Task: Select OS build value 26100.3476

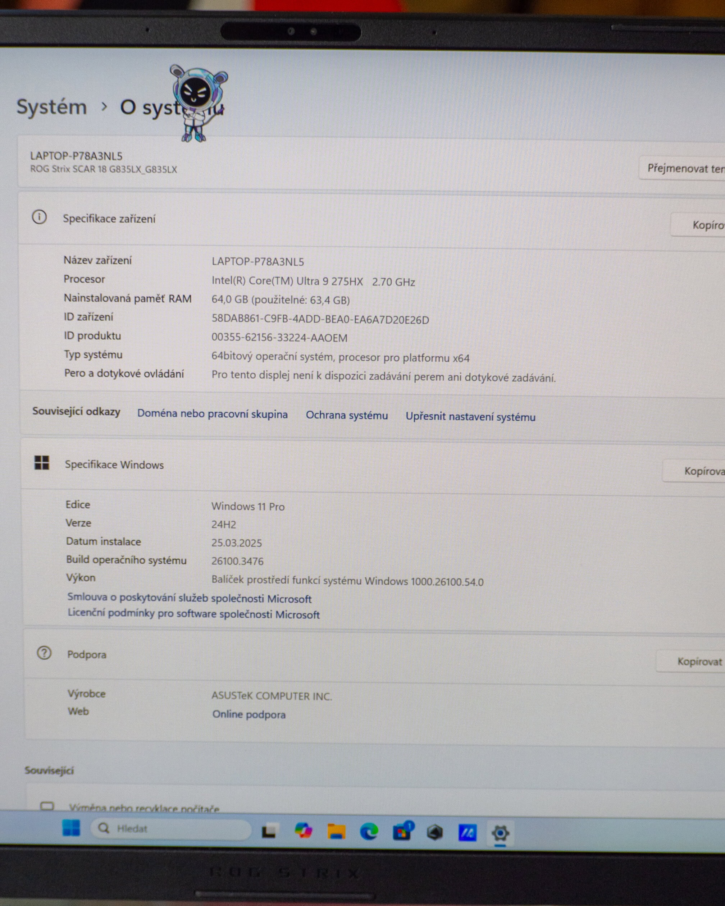Action: 237,561
